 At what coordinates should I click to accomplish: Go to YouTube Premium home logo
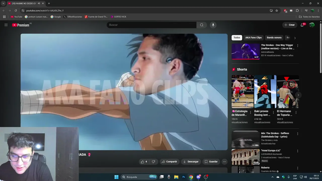21,25
